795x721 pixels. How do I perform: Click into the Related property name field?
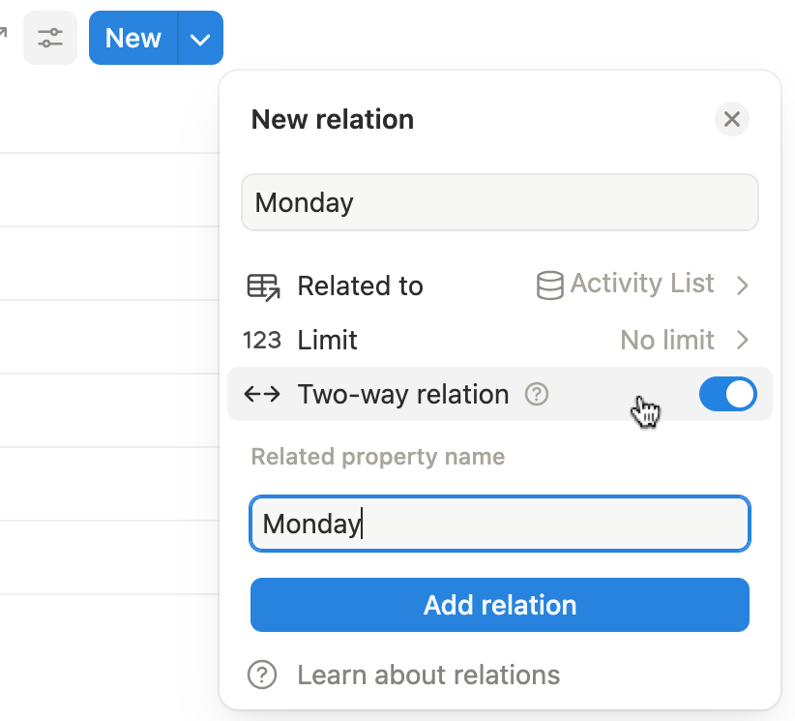pos(500,524)
